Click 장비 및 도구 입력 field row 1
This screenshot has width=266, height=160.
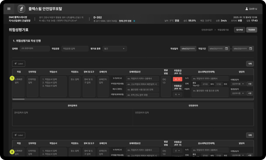[x=89, y=86]
